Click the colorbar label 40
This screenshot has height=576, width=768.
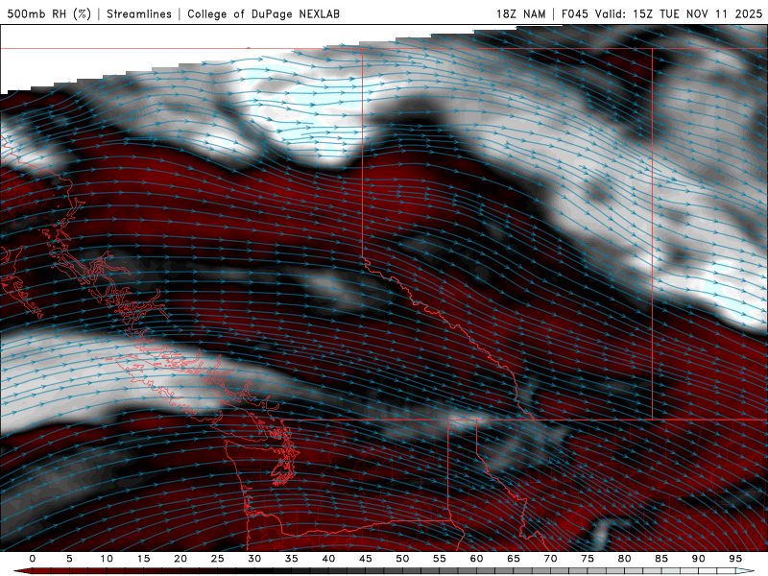[328, 559]
